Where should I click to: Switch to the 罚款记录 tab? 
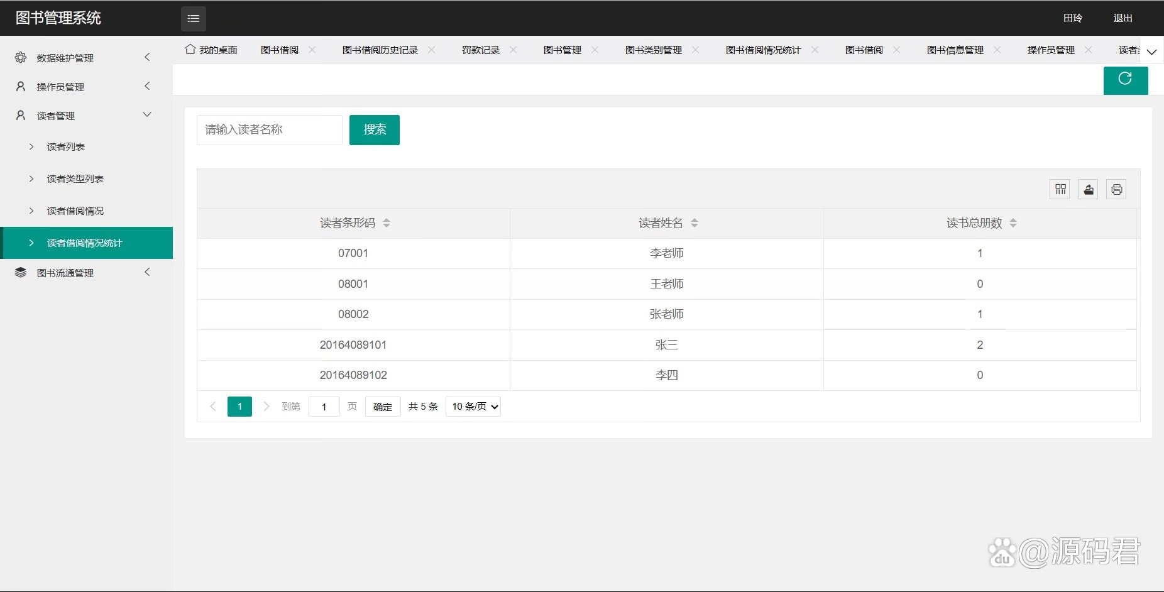click(x=481, y=50)
